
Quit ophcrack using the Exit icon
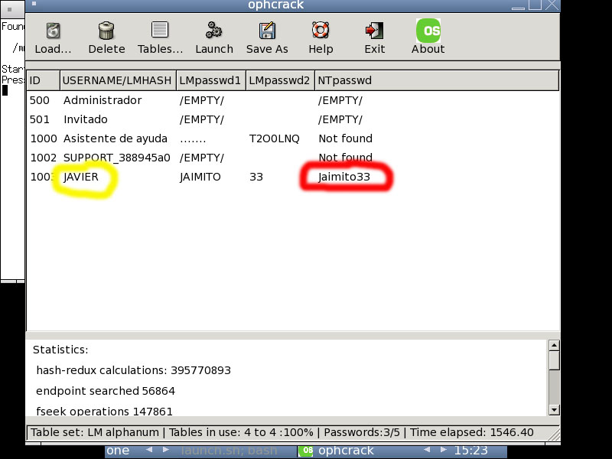point(374,31)
